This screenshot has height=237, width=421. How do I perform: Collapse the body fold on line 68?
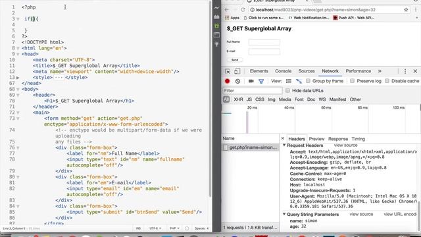click(x=18, y=90)
